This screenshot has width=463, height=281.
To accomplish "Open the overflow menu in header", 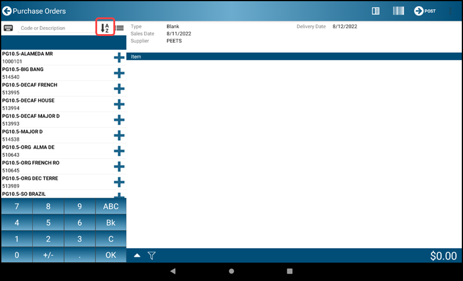I will [x=450, y=11].
